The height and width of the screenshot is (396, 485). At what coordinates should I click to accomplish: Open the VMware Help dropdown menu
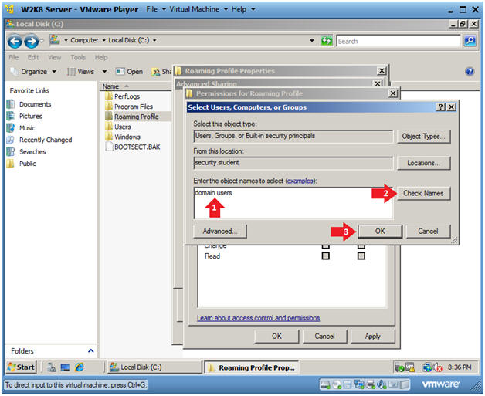pyautogui.click(x=243, y=9)
